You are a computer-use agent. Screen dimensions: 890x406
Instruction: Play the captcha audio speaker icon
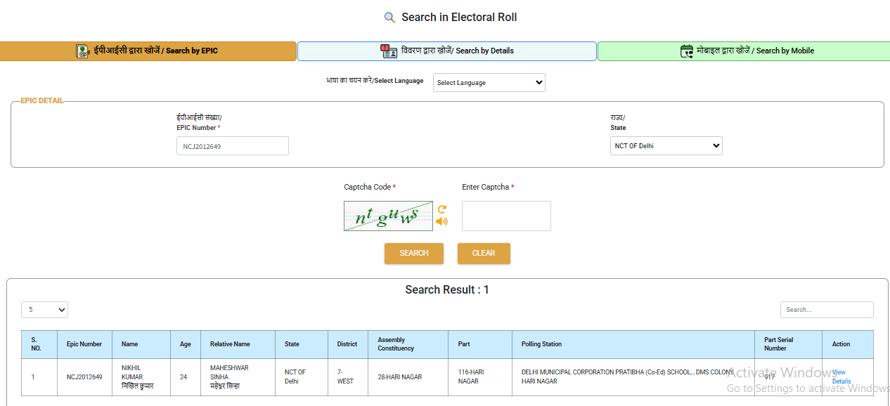point(441,221)
